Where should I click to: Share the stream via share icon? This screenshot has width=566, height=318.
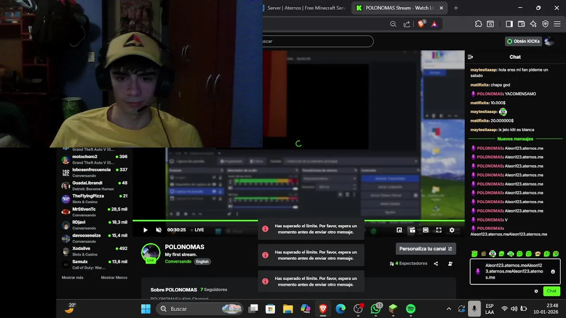pos(436,264)
